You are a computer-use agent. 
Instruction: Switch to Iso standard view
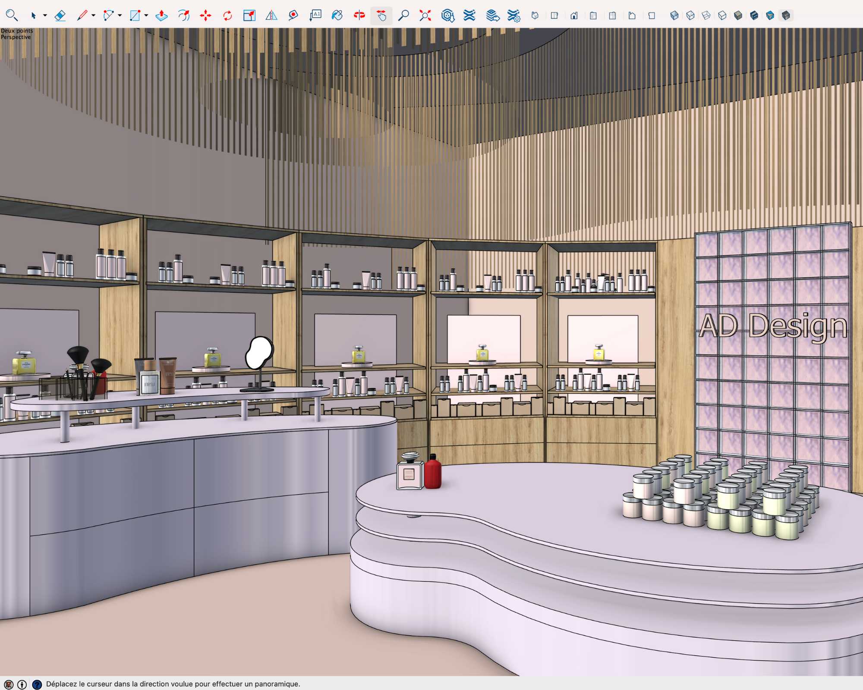tap(535, 16)
